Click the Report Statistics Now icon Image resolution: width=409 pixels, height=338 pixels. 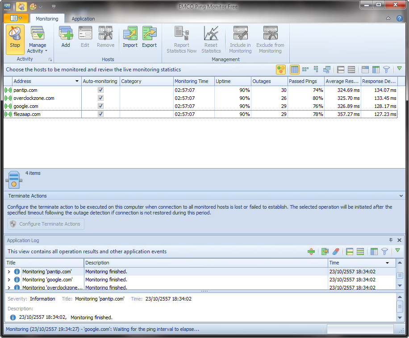181,34
